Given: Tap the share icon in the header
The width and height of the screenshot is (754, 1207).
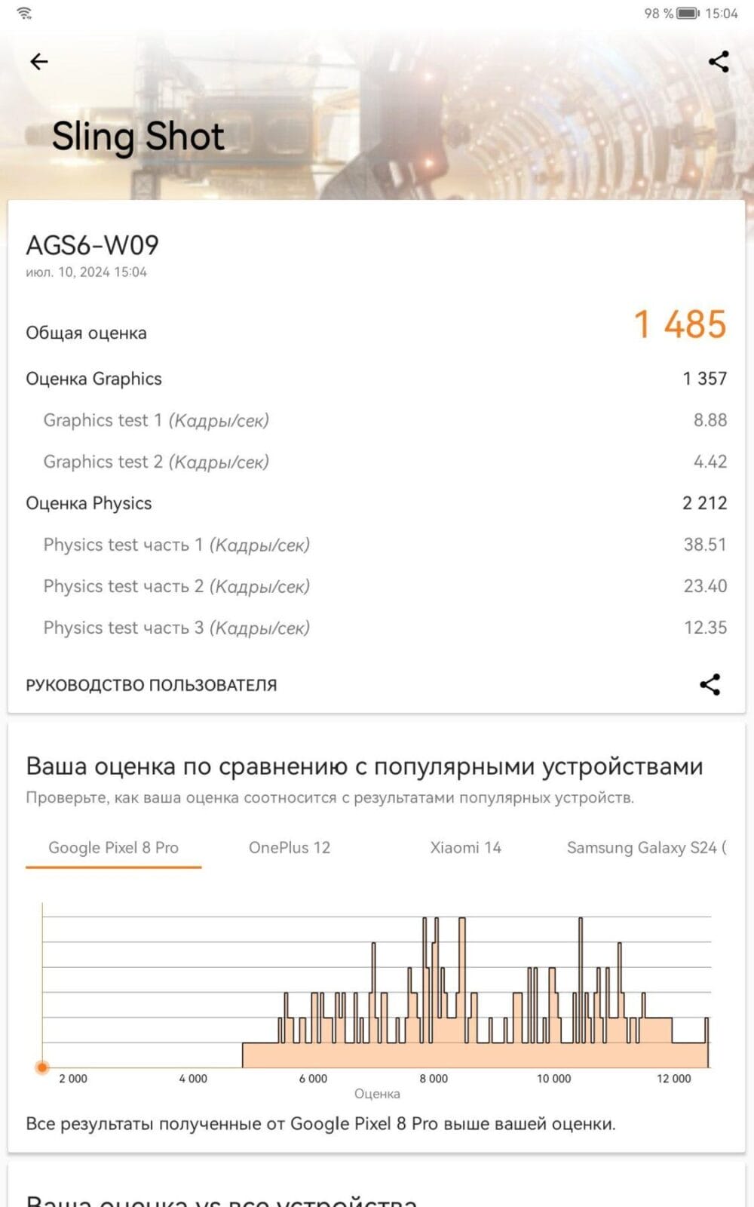Looking at the screenshot, I should [719, 62].
